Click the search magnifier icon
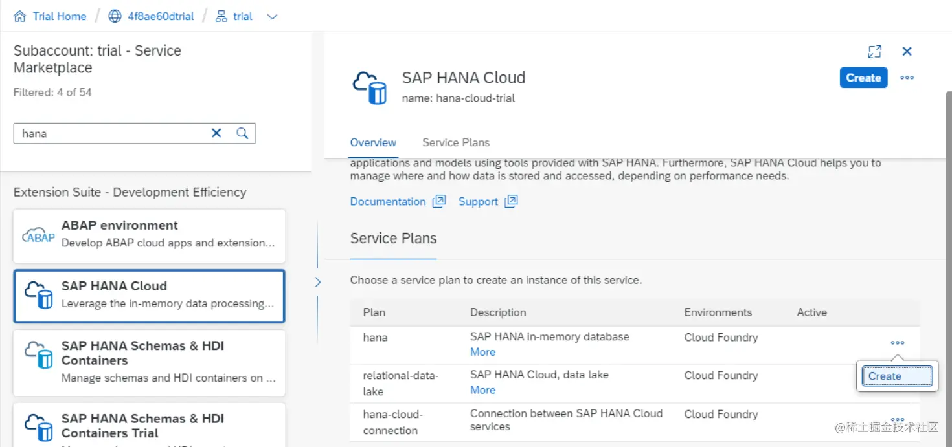 click(x=242, y=133)
